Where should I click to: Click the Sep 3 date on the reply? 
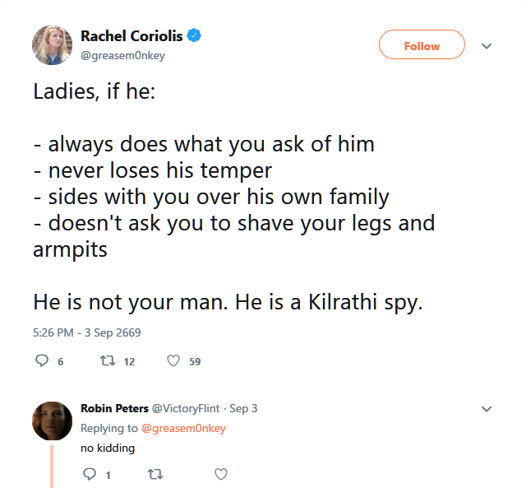click(243, 408)
